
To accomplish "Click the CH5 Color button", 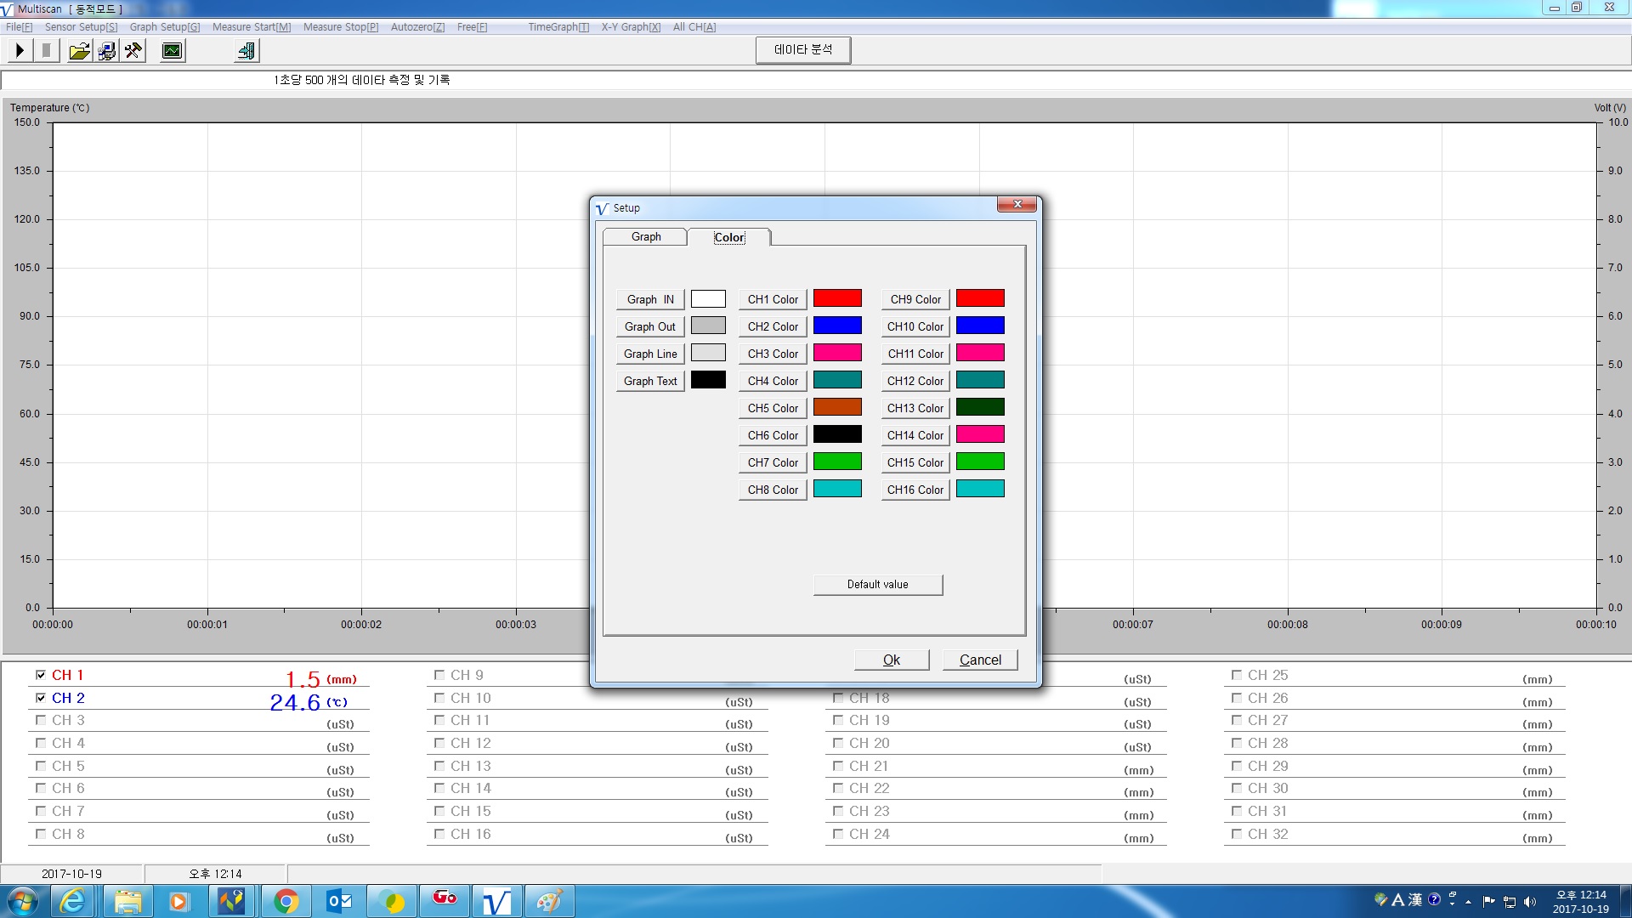I will (x=773, y=408).
